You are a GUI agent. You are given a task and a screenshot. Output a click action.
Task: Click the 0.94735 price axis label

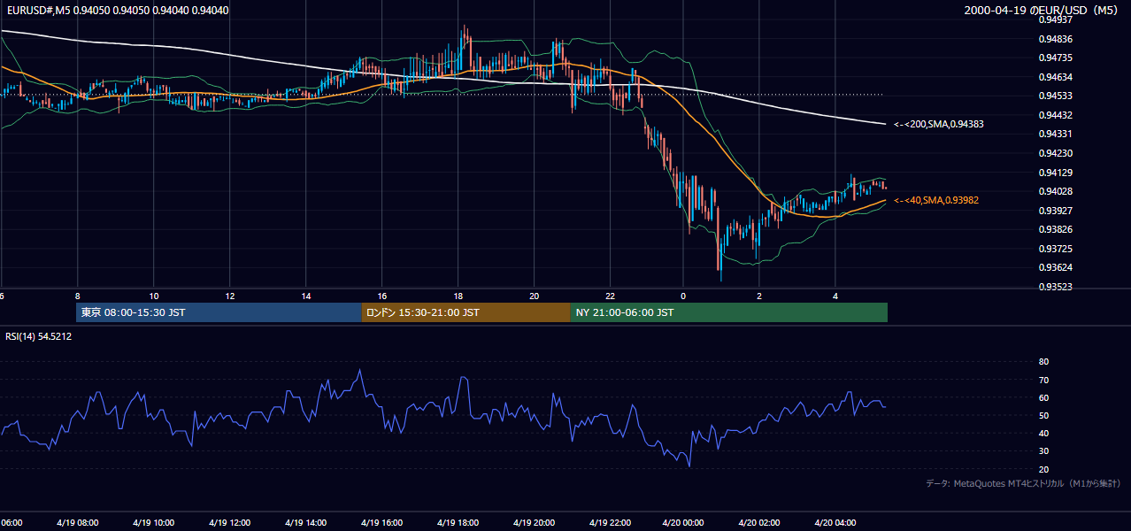click(x=1055, y=58)
